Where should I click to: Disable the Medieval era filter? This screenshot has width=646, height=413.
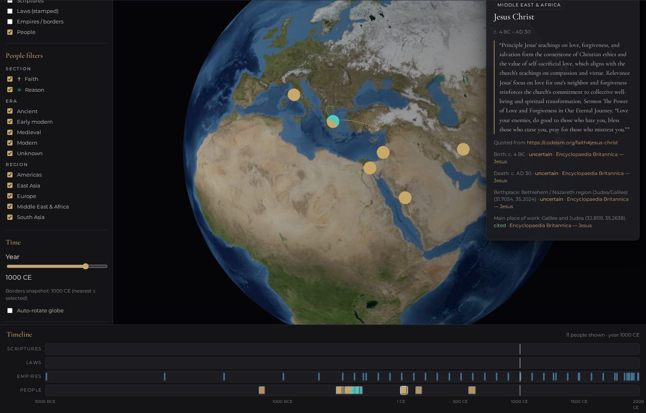coord(10,133)
